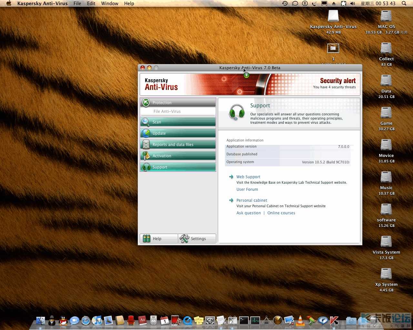Open Reports and data files section
413x330 pixels.
(178, 144)
